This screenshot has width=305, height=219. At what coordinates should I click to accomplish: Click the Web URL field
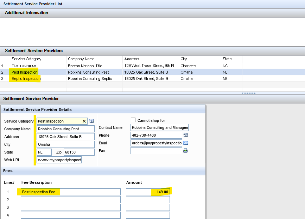pos(59,160)
